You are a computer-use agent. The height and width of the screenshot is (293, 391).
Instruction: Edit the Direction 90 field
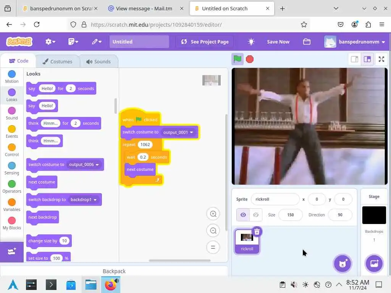pos(340,215)
